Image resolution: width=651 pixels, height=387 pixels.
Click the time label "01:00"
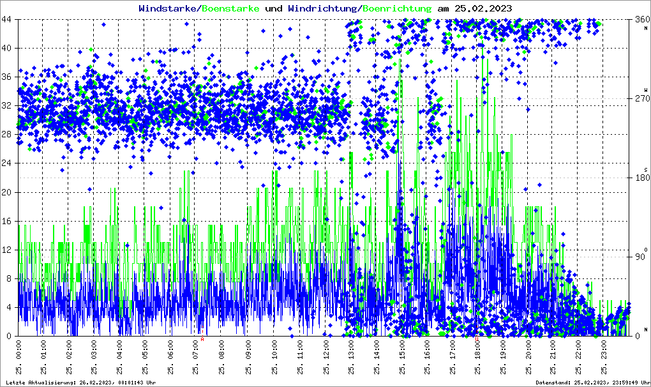(44, 349)
